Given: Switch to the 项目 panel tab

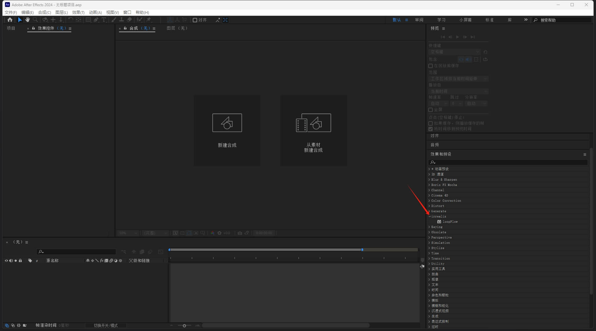Looking at the screenshot, I should point(11,28).
